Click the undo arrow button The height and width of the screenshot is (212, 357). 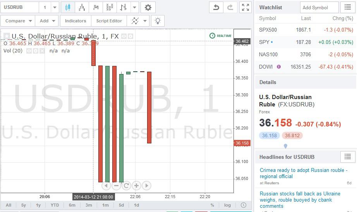click(216, 7)
